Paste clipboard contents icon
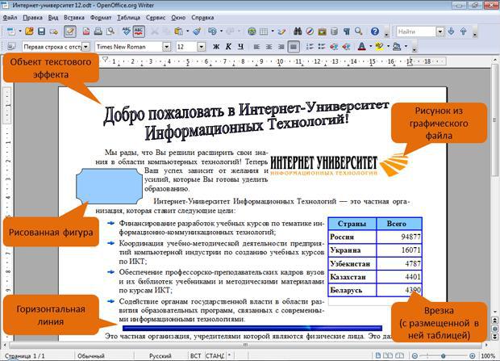Viewport: 500px width, 361px height. point(178,31)
